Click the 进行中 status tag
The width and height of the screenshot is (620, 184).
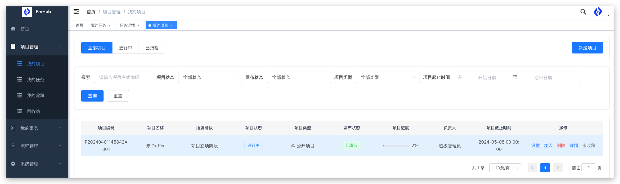click(x=254, y=145)
